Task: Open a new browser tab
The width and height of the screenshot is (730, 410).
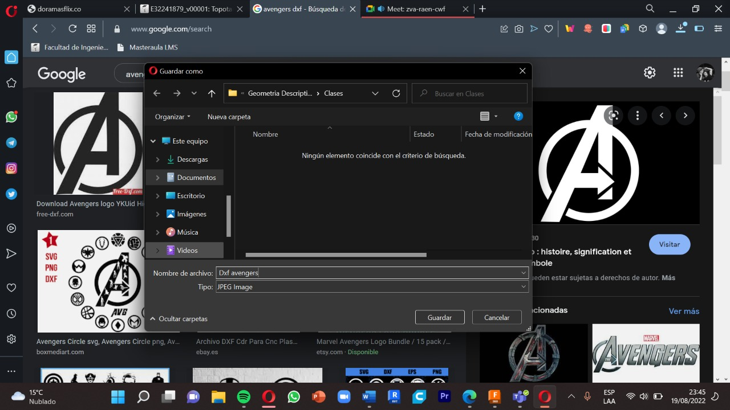Action: pyautogui.click(x=483, y=9)
